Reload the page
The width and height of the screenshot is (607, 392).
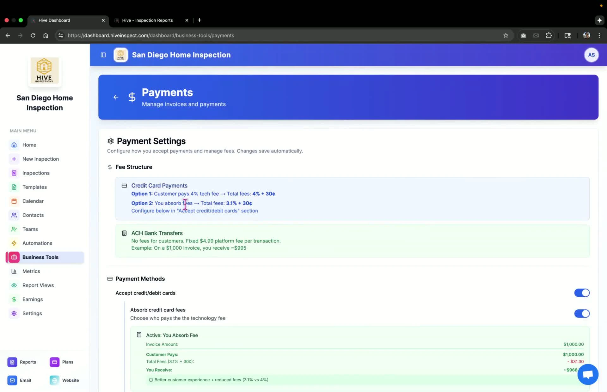point(33,35)
